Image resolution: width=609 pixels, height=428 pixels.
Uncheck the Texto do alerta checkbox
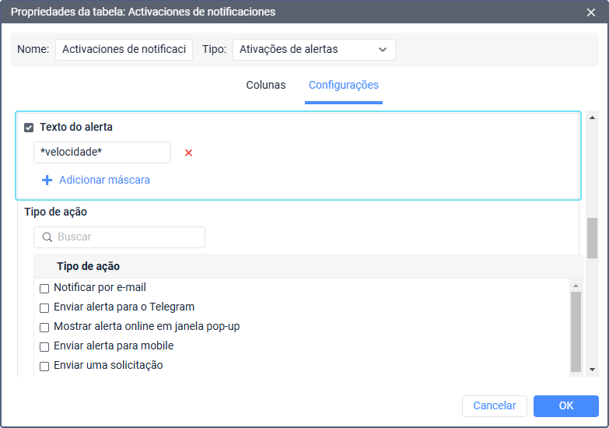coord(29,128)
